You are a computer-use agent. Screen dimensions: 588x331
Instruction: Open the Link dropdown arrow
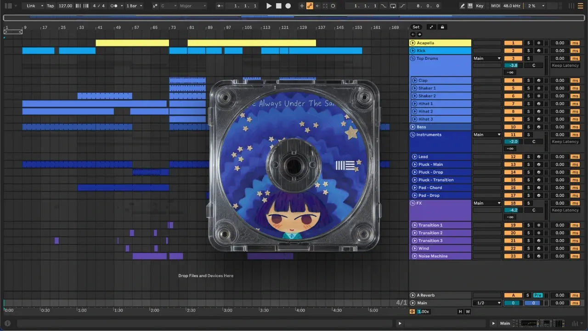point(42,6)
